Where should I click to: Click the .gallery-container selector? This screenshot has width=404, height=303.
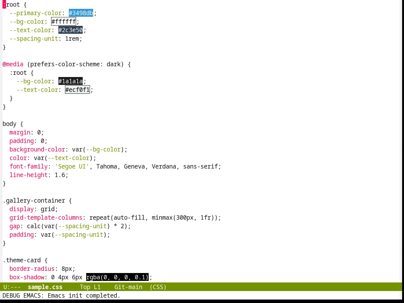34,200
